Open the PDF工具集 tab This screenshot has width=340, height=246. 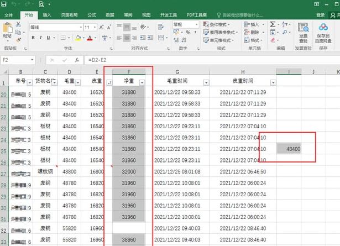tap(197, 15)
